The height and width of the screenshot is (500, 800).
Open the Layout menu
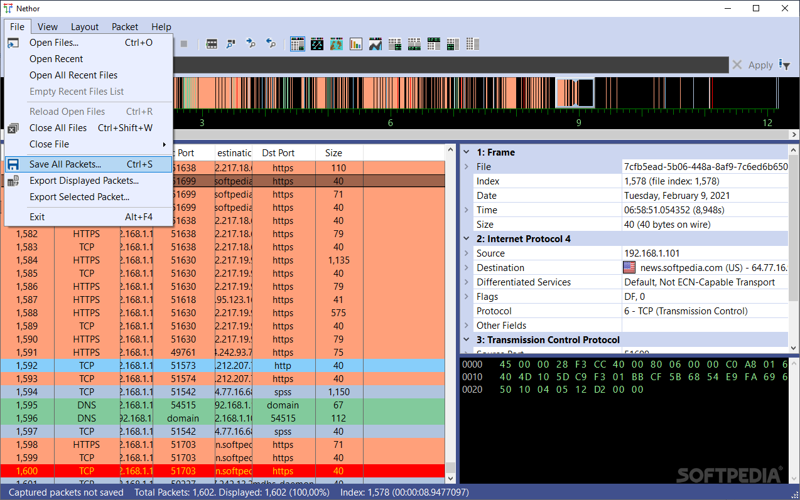(x=85, y=26)
